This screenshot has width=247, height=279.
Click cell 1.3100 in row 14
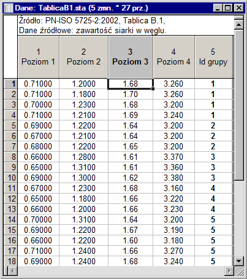pos(83,219)
